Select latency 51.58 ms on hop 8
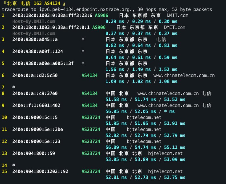The image size is (226, 184). (x=116, y=99)
